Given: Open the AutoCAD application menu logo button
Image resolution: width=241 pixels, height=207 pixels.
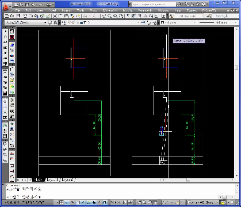Looking at the screenshot, I should (x=6, y=7).
